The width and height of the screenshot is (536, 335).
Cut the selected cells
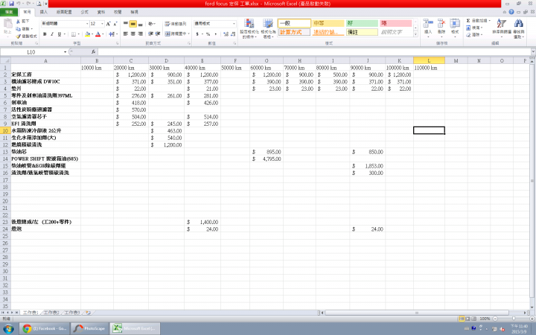[23, 21]
